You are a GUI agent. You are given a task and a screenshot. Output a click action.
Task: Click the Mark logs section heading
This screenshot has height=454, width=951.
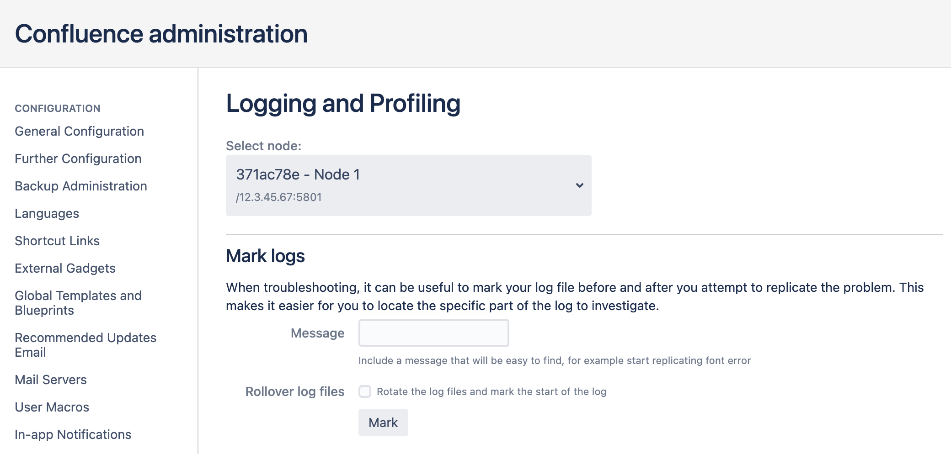(x=265, y=256)
